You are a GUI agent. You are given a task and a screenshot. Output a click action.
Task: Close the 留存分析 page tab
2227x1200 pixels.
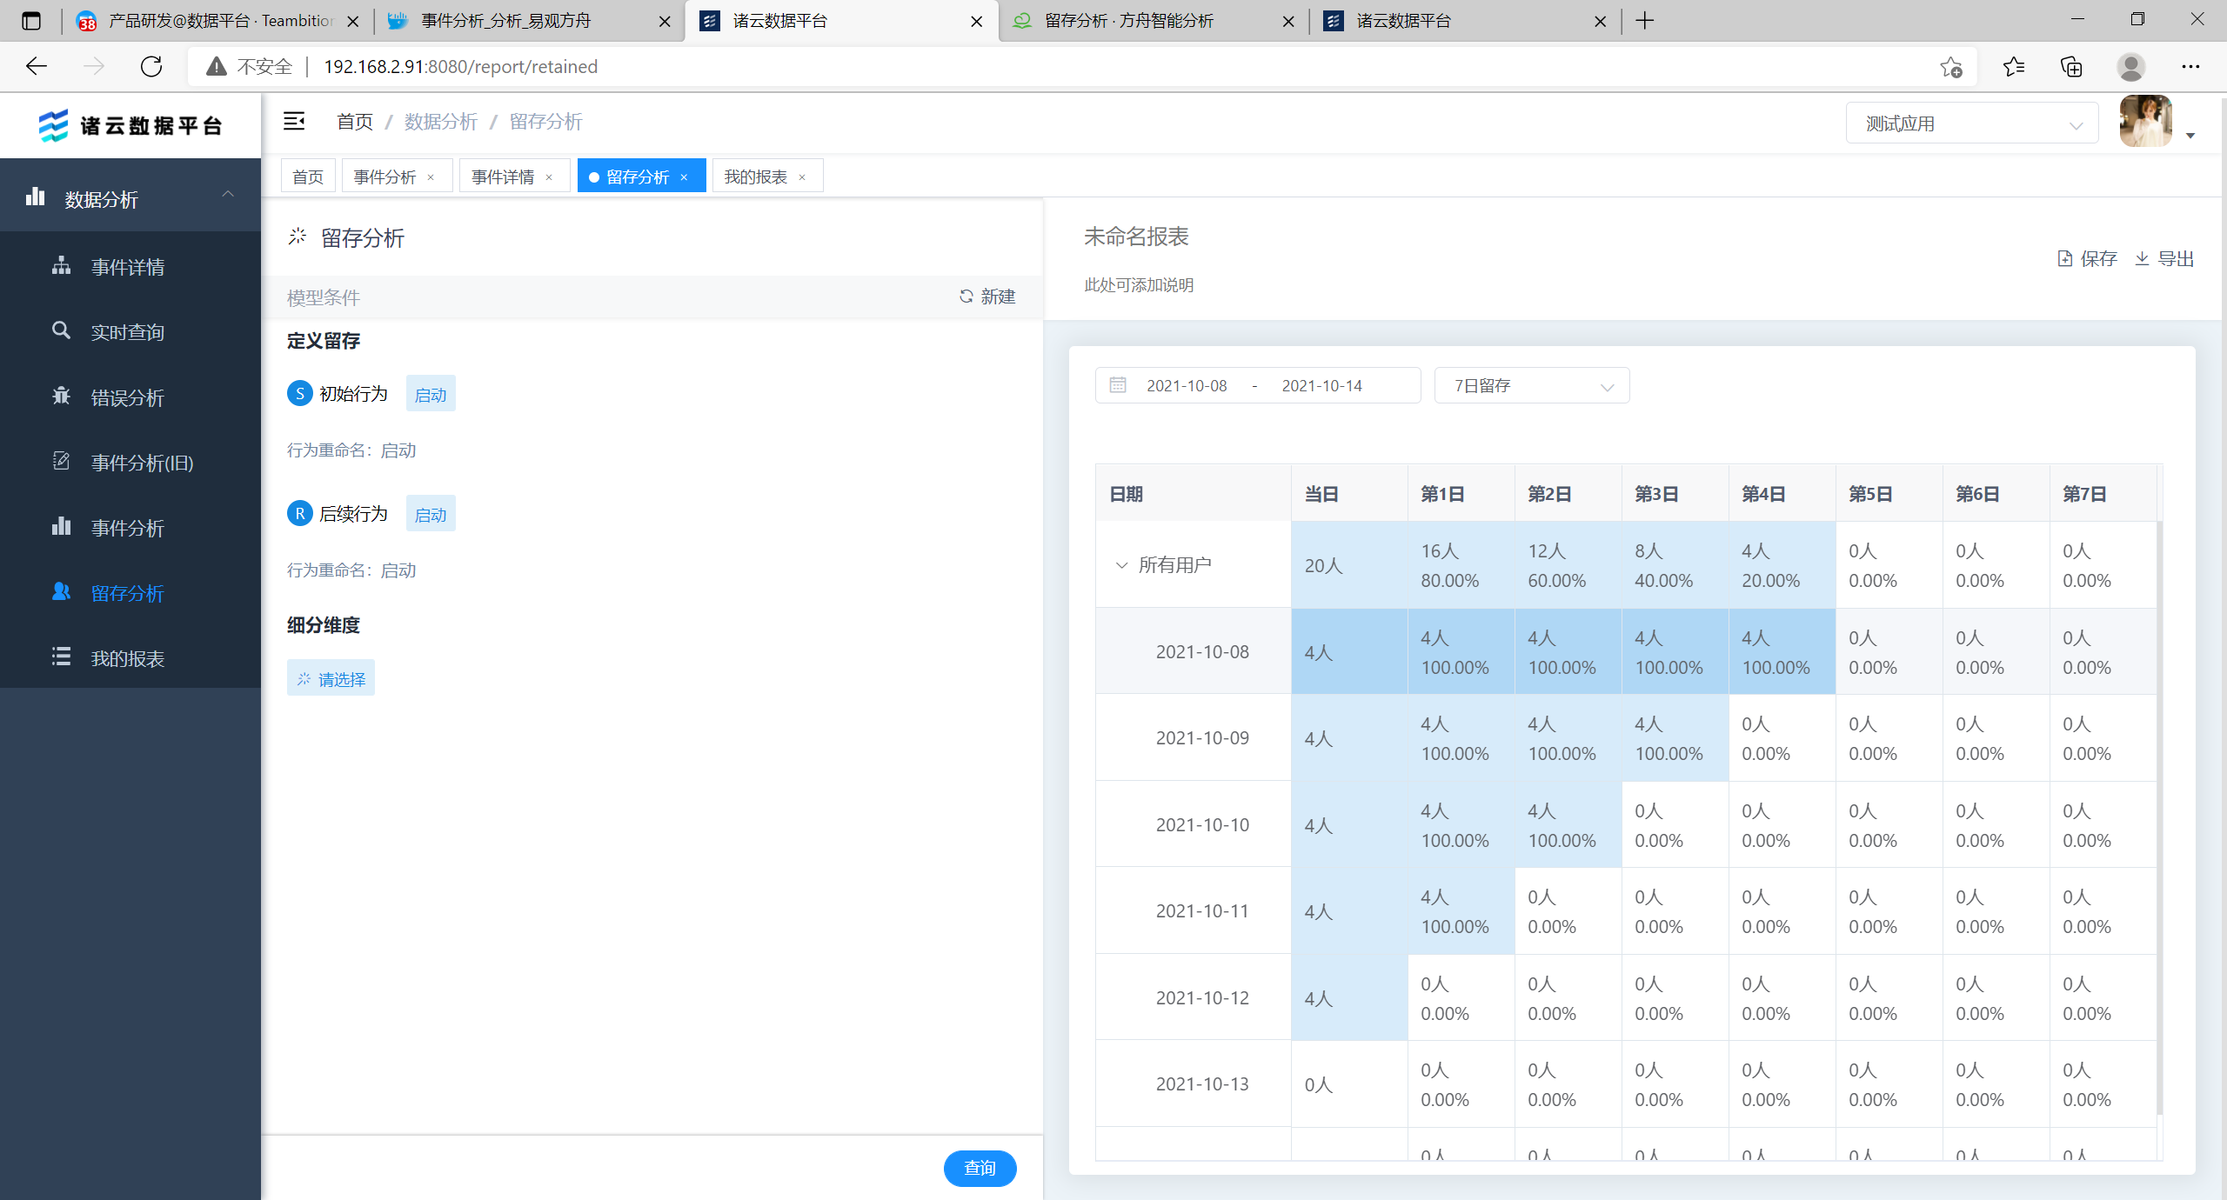(684, 177)
